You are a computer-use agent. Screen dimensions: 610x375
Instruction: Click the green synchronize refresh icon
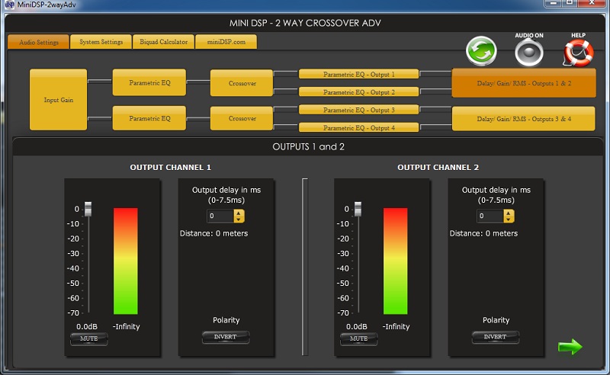tap(481, 51)
